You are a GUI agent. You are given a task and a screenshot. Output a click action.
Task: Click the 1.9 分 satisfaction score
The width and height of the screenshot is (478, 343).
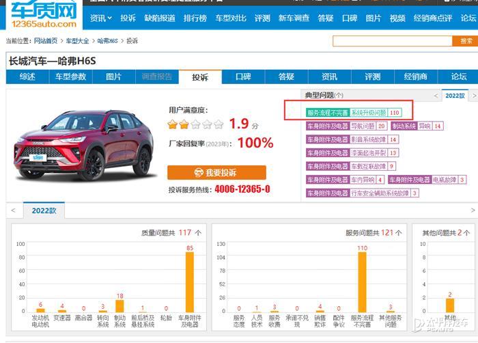[x=244, y=124]
